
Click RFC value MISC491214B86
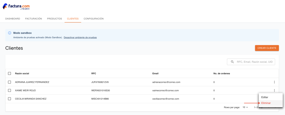100,99
